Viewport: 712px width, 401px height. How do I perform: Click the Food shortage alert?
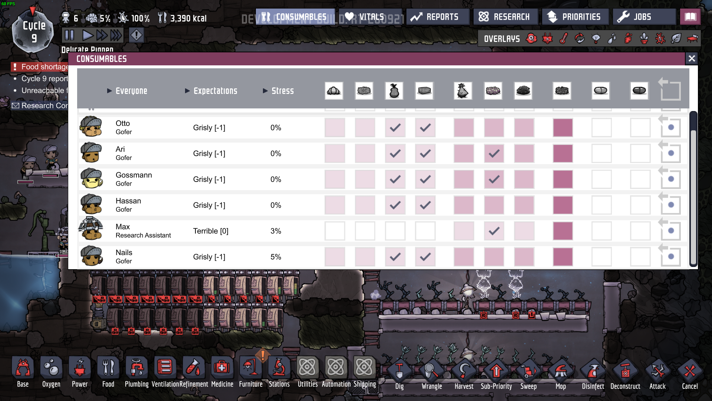tap(41, 67)
